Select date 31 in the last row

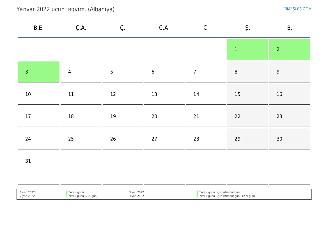pos(39,161)
